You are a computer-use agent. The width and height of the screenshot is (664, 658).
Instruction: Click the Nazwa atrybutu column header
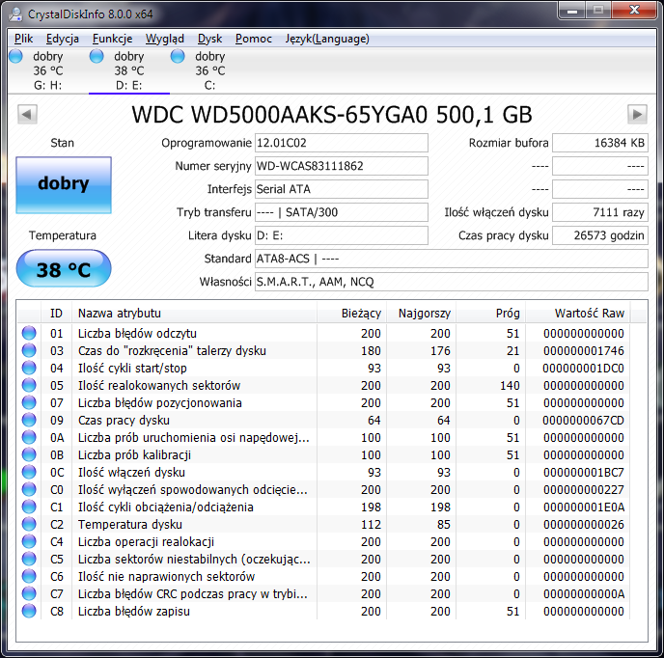(194, 314)
